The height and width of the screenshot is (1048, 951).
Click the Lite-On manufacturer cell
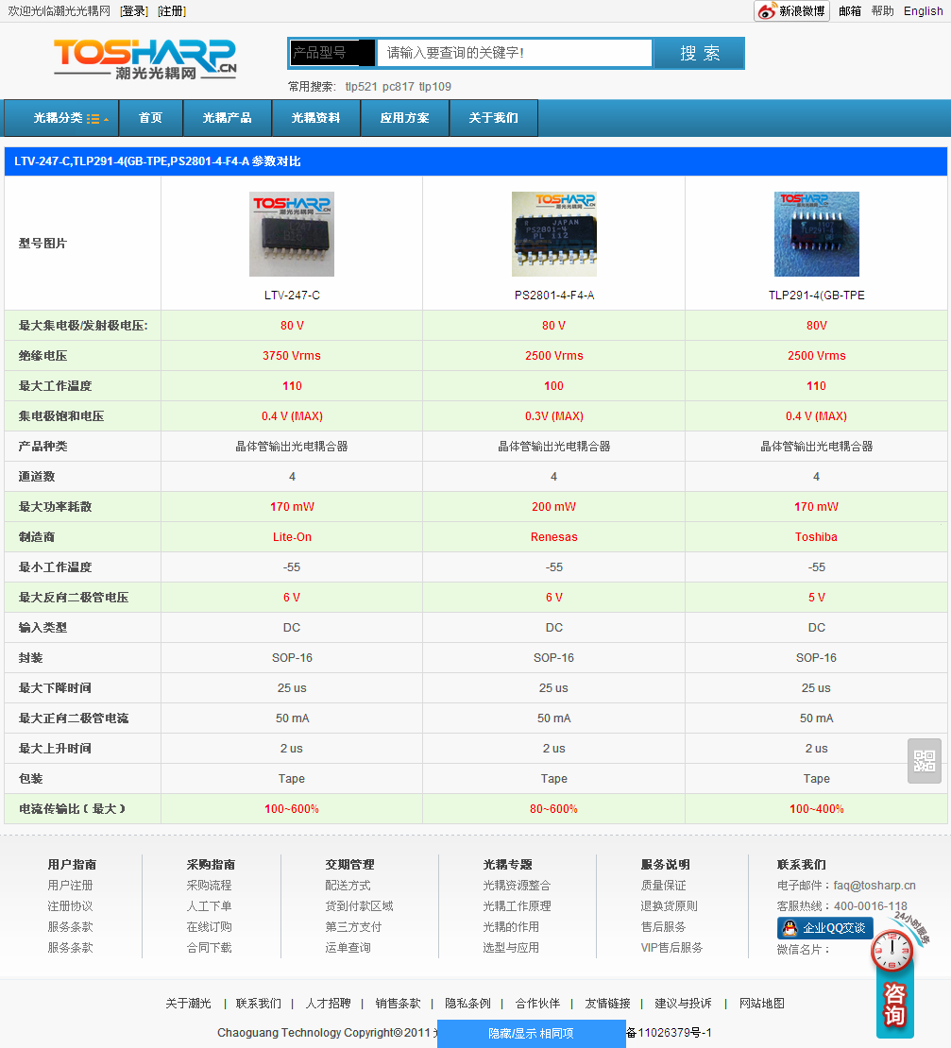coord(292,536)
